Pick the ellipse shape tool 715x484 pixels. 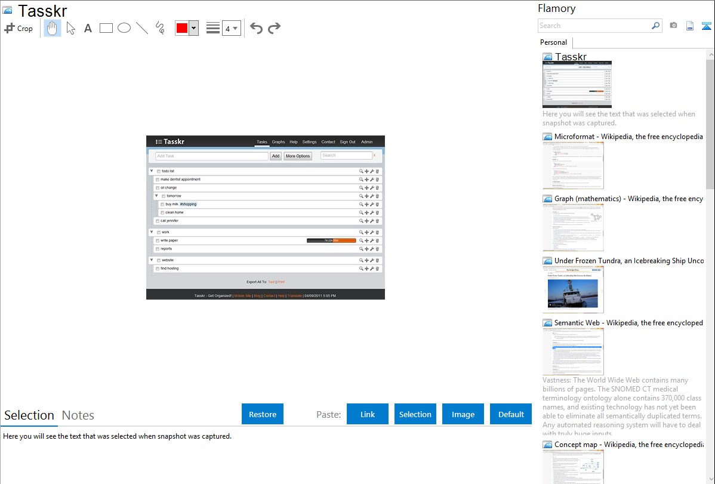click(x=124, y=28)
